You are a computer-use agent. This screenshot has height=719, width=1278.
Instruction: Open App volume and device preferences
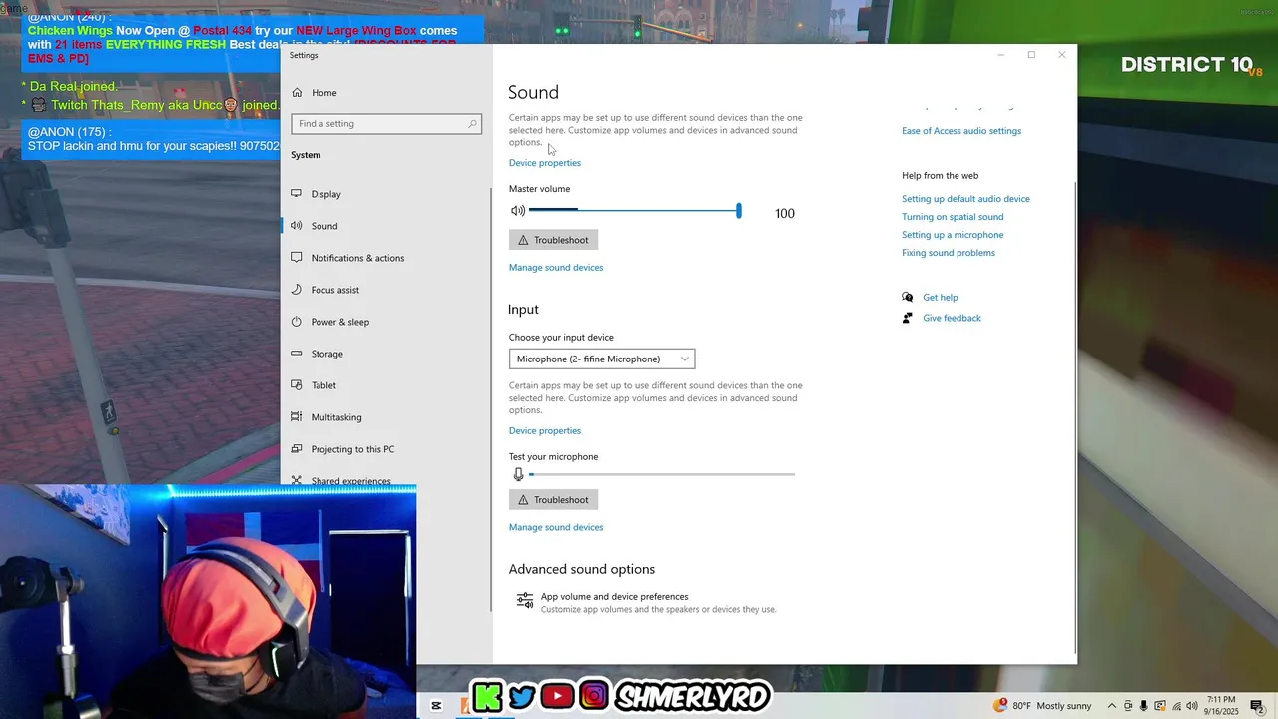tap(646, 602)
